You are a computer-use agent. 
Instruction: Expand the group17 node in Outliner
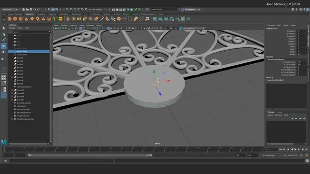point(12,100)
